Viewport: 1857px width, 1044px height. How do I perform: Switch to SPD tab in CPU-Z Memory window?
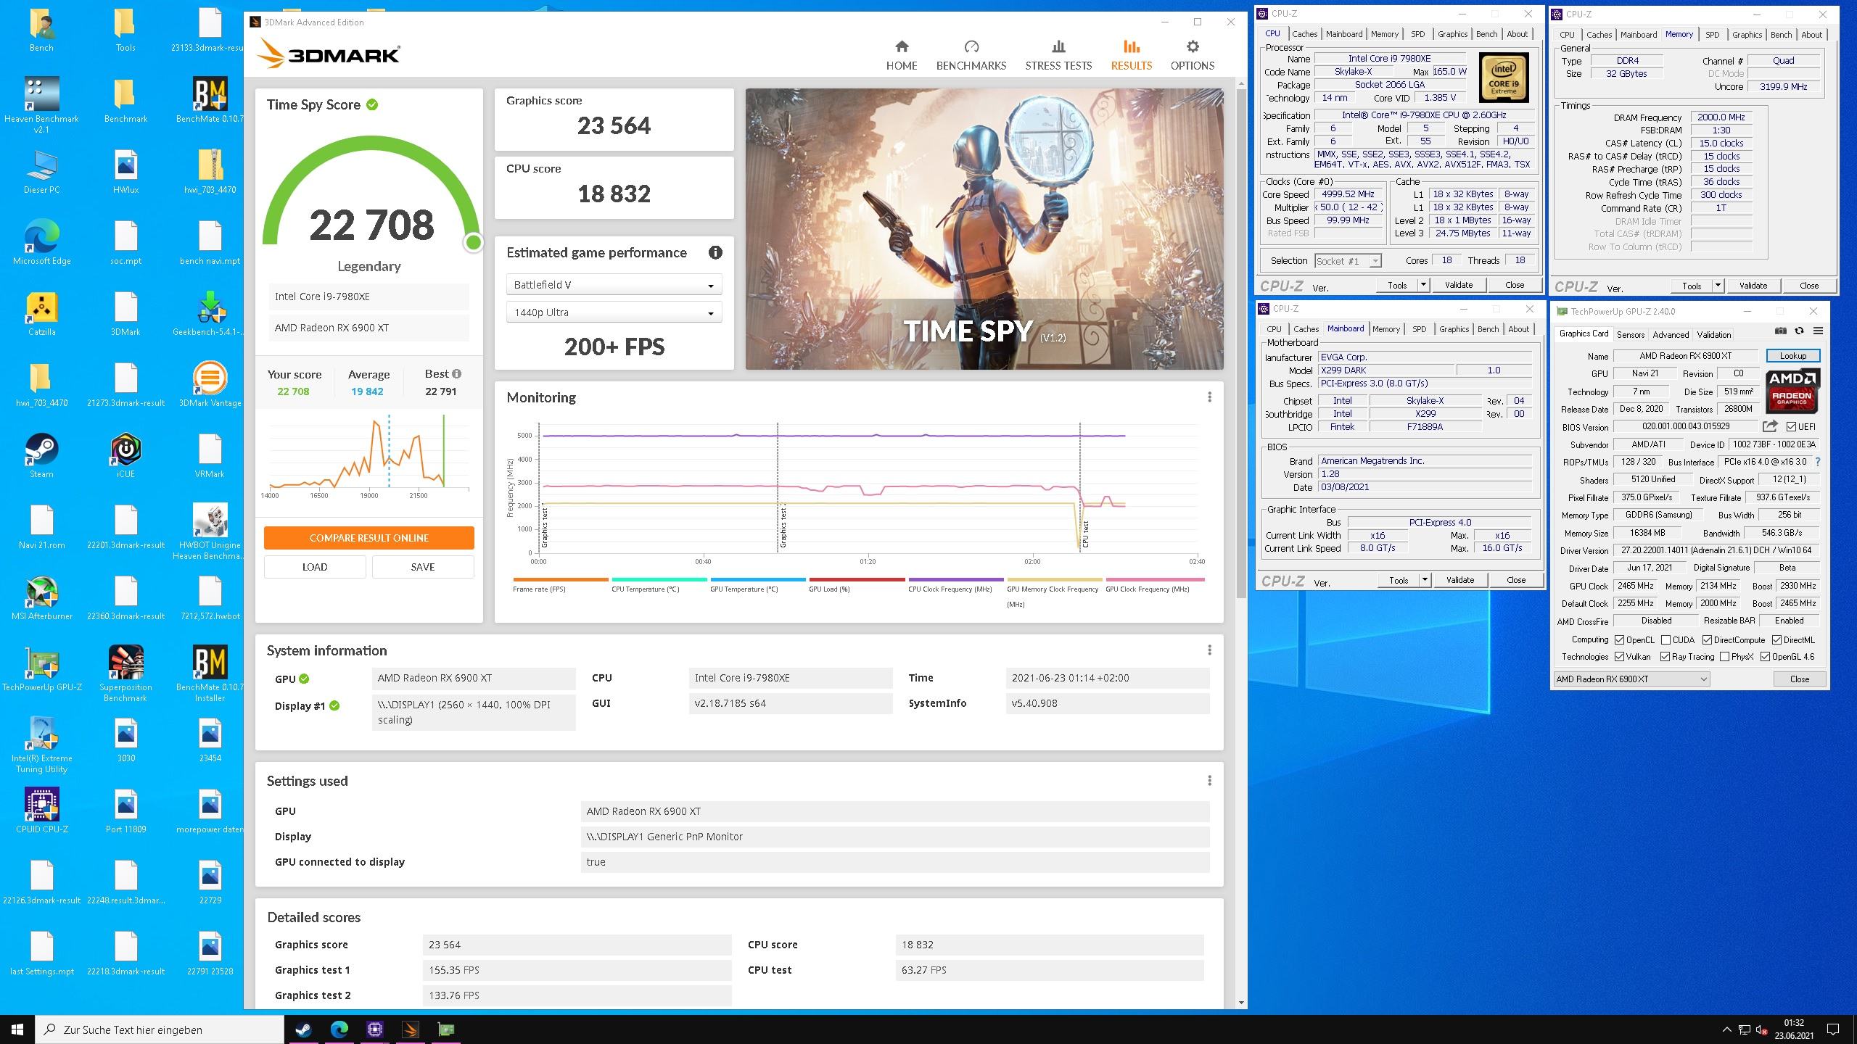pos(1712,35)
